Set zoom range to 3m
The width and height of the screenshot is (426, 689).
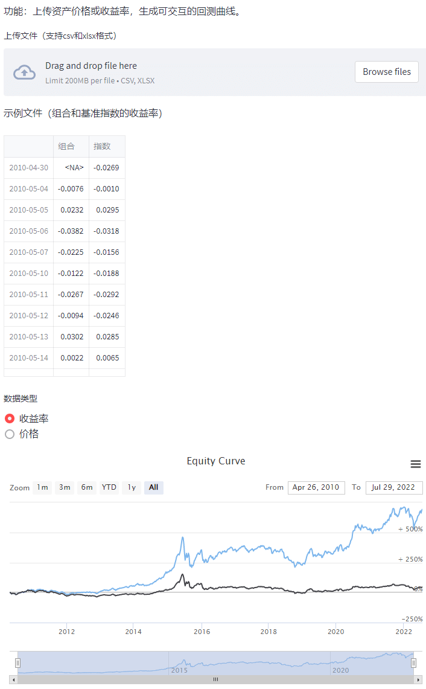point(65,487)
